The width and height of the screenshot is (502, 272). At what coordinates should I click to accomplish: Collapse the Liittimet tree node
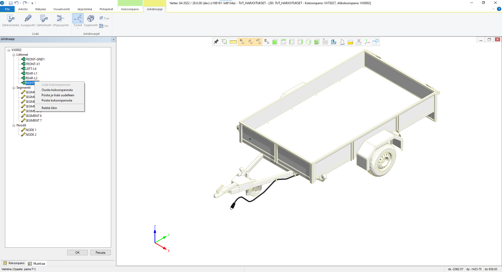(14, 55)
